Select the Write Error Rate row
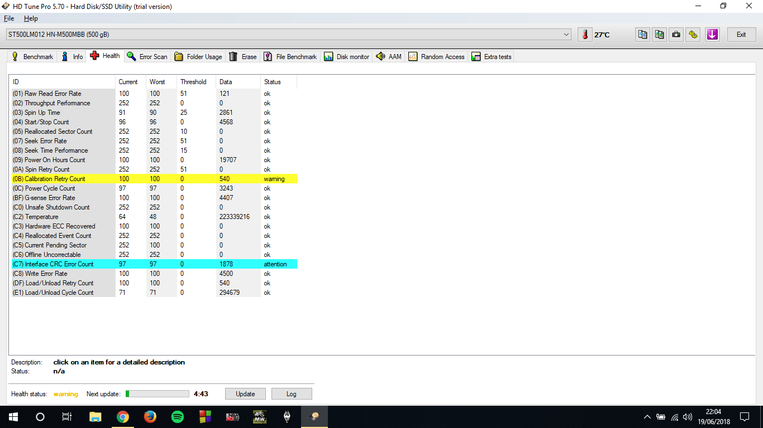The width and height of the screenshot is (763, 428). coord(154,274)
